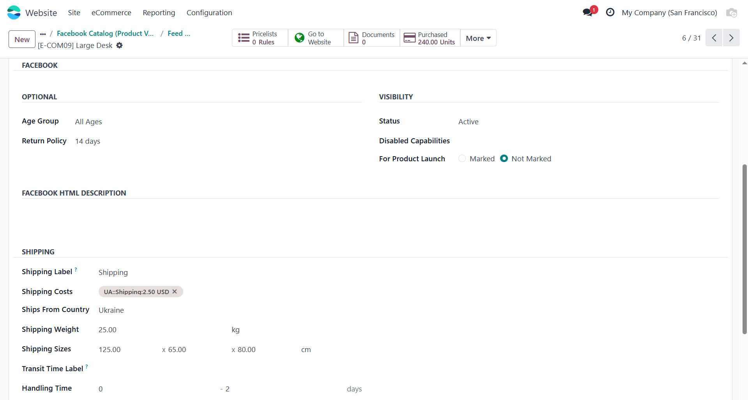Viewport: 748px width, 400px height.
Task: Open the Feed breadcrumb link
Action: click(x=179, y=33)
